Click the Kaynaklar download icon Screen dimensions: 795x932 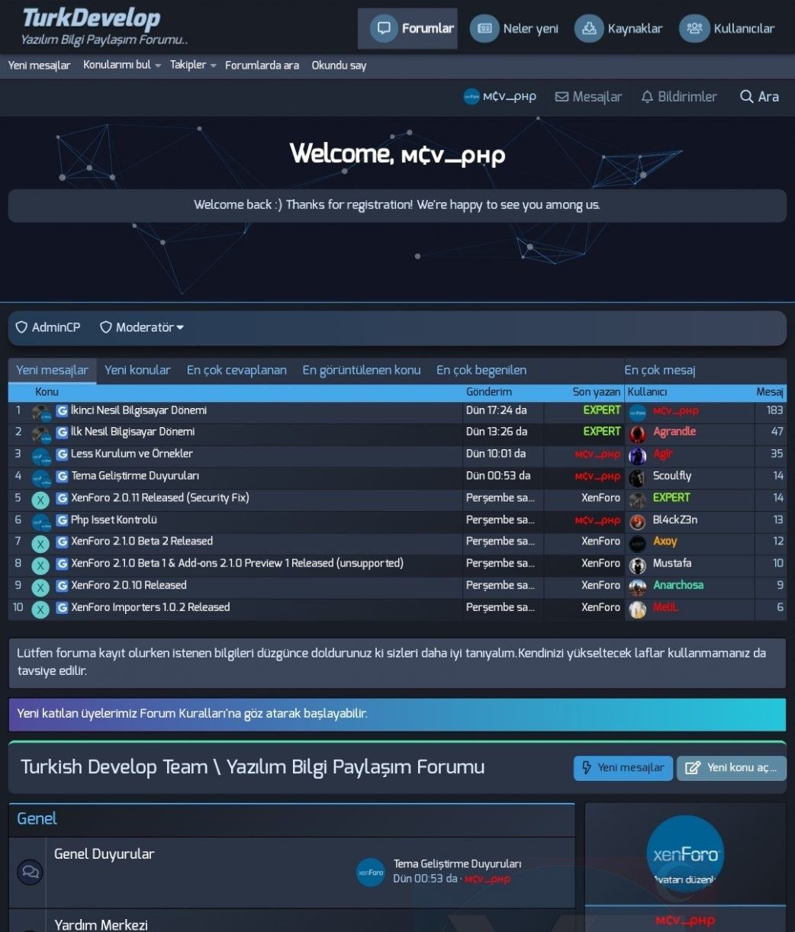[x=589, y=29]
